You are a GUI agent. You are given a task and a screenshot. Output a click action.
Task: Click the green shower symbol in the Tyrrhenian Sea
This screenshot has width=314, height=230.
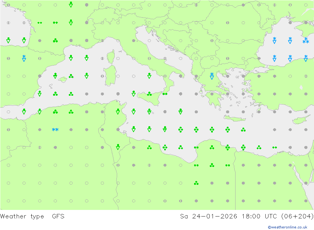pyautogui.click(x=149, y=76)
